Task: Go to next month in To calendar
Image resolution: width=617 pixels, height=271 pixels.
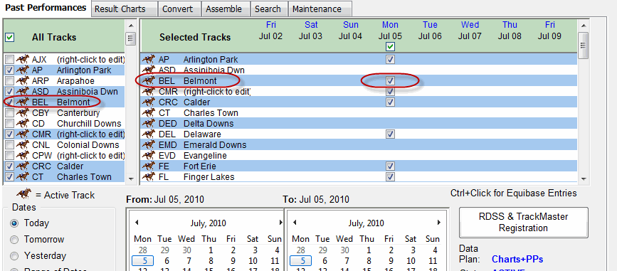Action: (438, 223)
